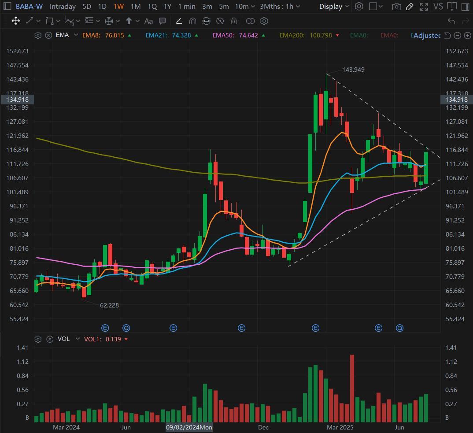Click the overlapping circles icon
This screenshot has width=473, height=433.
(x=251, y=21)
